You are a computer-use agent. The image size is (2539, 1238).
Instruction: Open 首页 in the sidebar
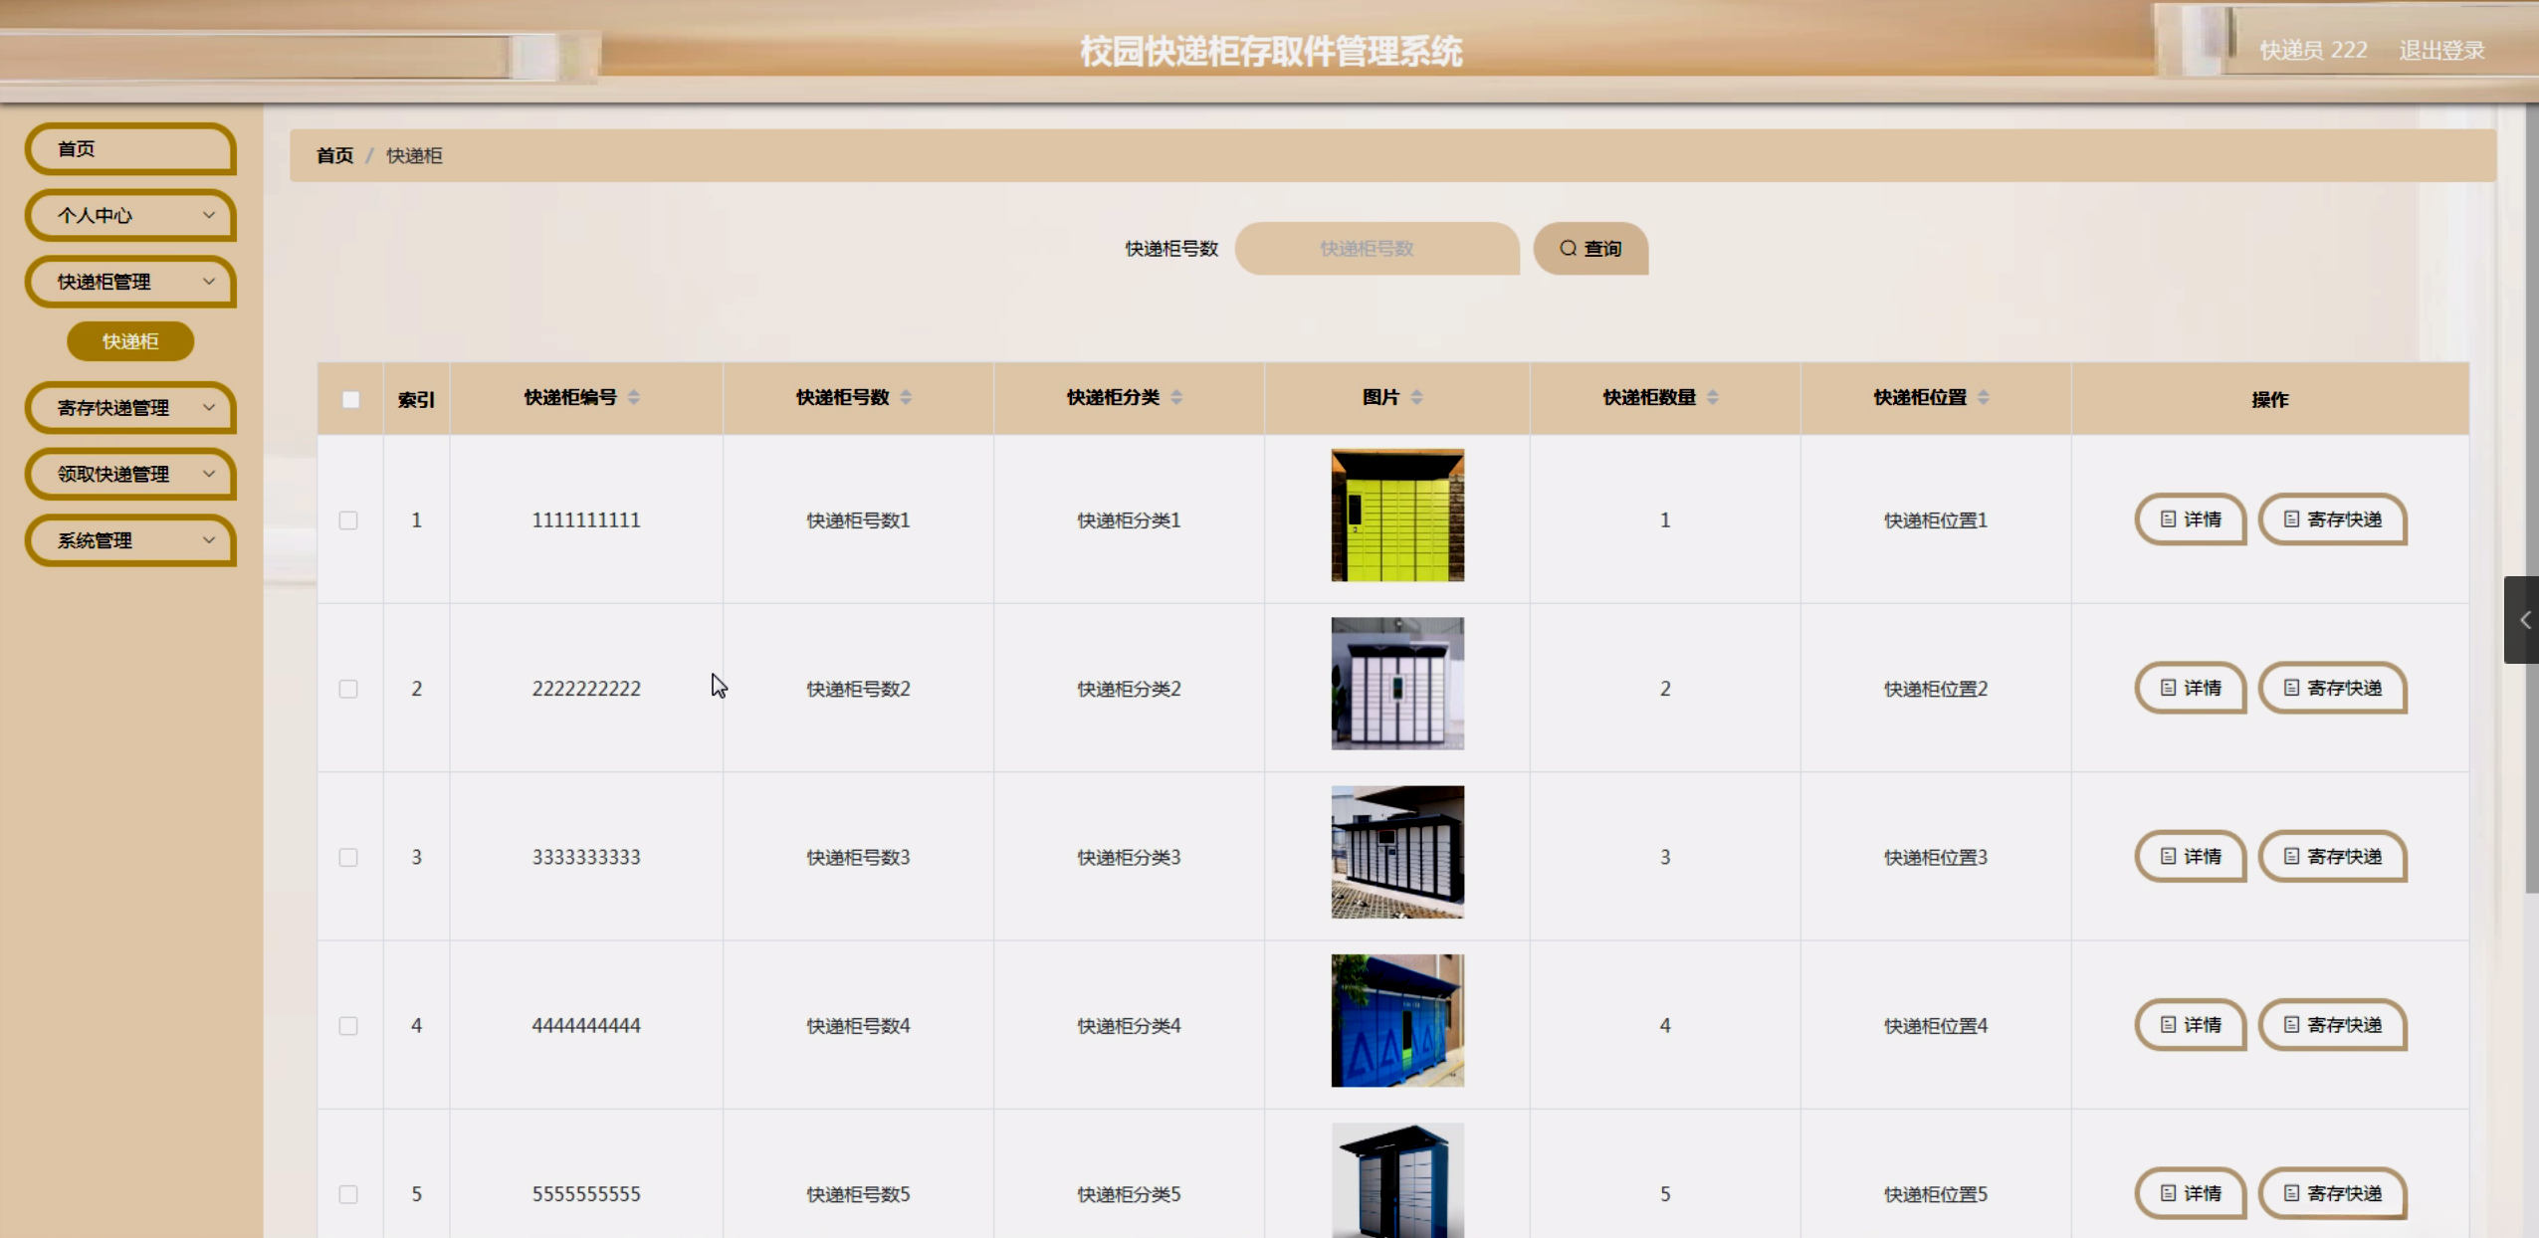pyautogui.click(x=130, y=149)
